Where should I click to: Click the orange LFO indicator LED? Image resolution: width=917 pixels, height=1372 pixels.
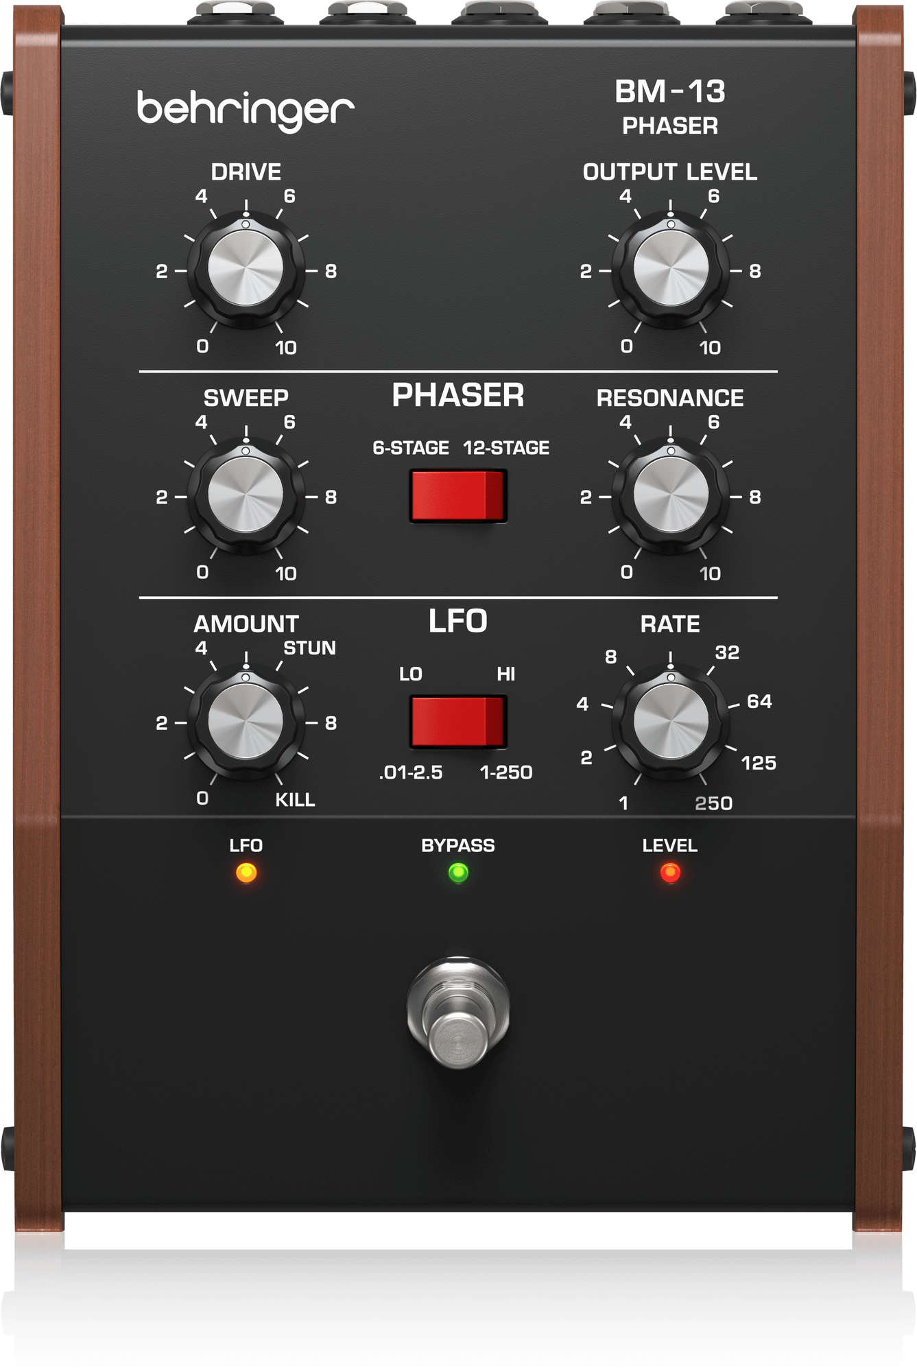pyautogui.click(x=246, y=873)
